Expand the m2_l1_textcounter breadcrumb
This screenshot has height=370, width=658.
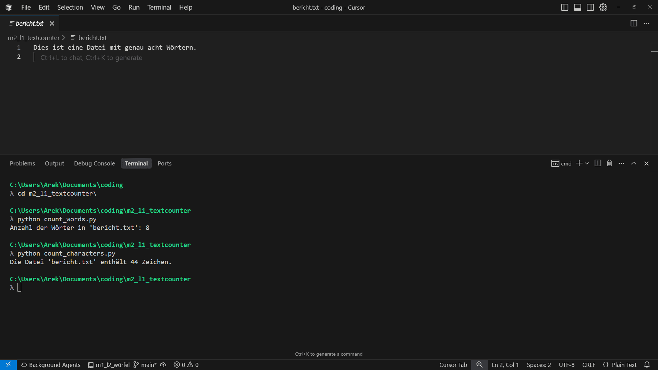(34, 38)
